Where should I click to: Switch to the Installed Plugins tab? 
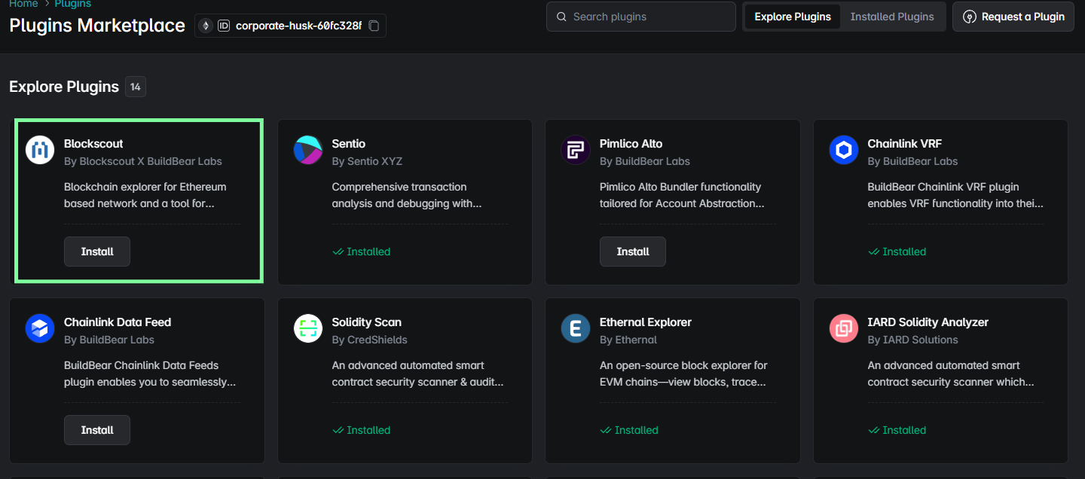point(891,17)
